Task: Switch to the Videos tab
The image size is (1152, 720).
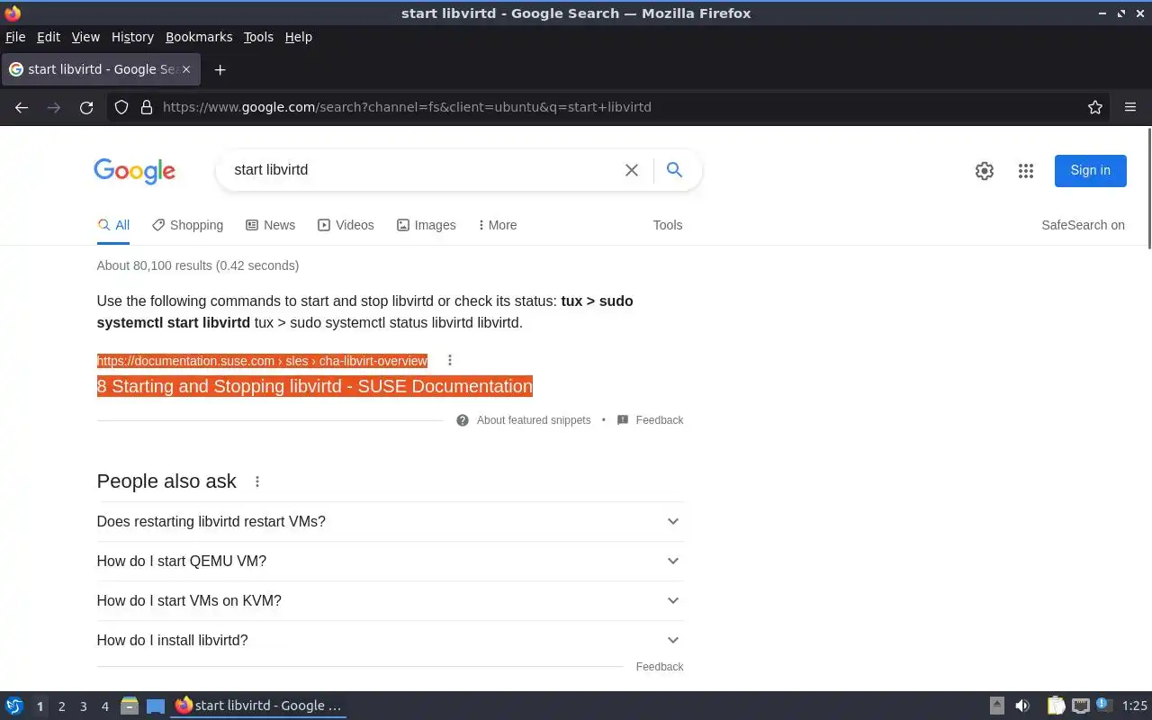Action: pos(346,225)
